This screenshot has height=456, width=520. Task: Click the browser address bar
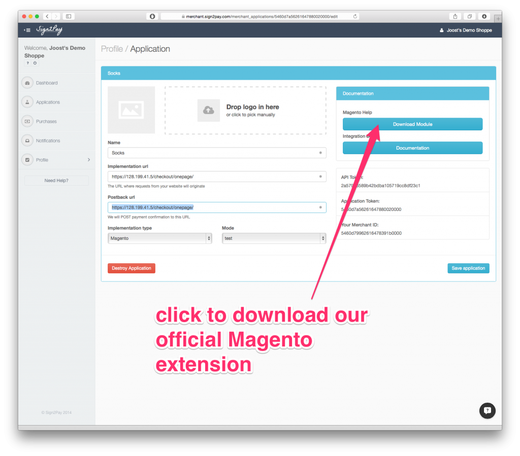pyautogui.click(x=259, y=16)
